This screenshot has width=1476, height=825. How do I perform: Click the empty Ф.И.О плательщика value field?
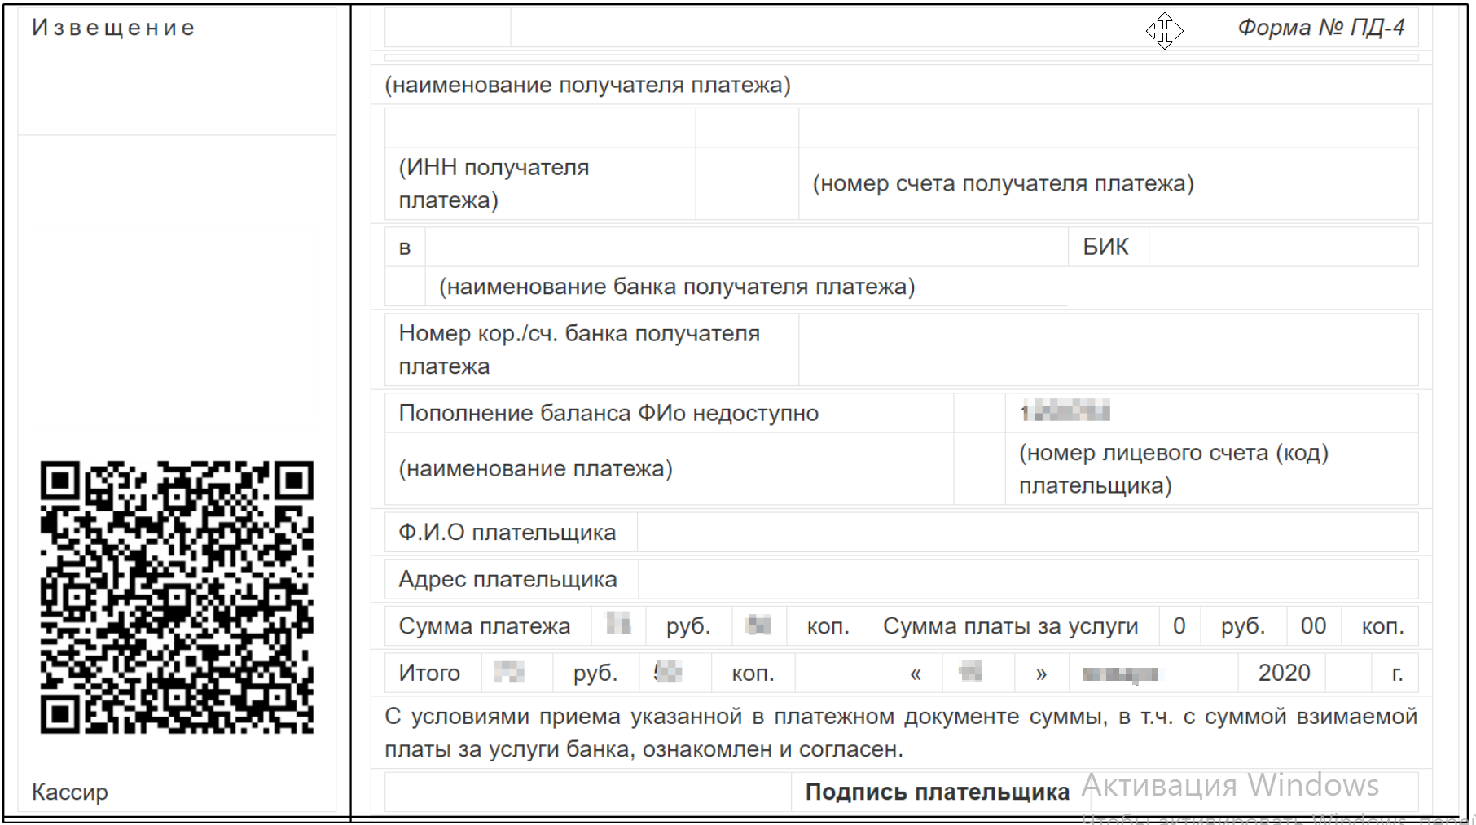[x=1028, y=532]
